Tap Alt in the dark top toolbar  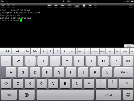[x=56, y=6]
